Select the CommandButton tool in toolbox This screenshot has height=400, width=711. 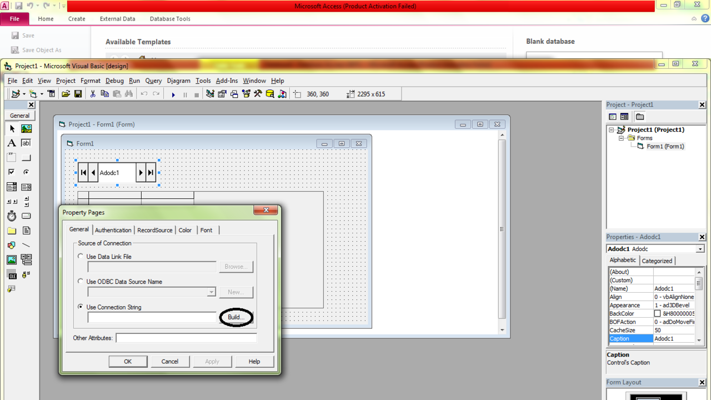[x=26, y=157]
